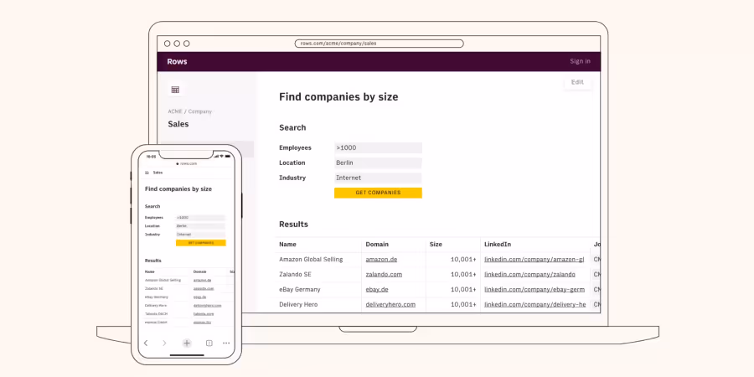Open the linkedin.com/company/delivery-he link
This screenshot has height=377, width=754.
535,304
